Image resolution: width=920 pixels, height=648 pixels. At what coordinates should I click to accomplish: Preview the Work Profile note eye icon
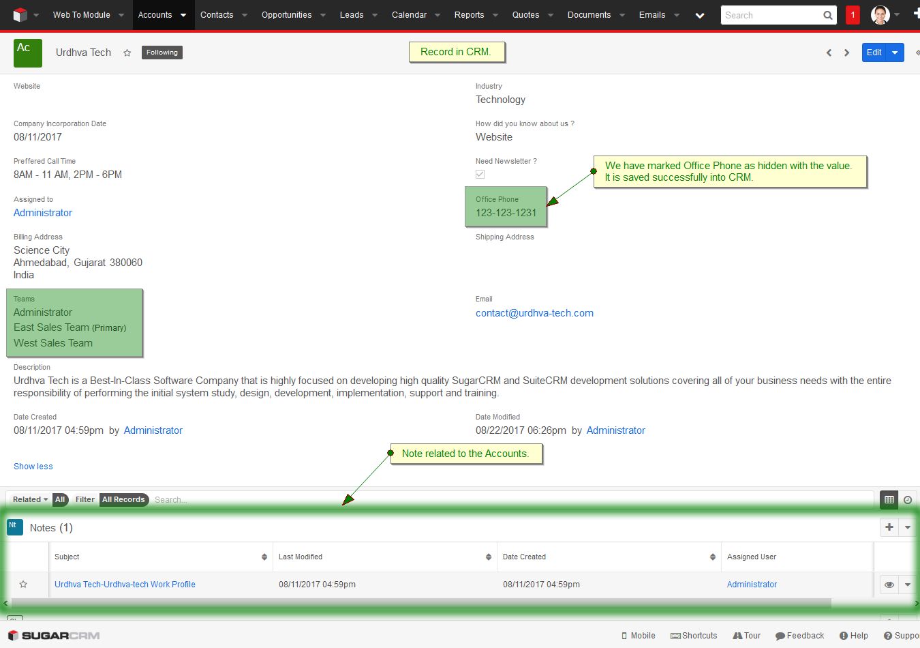tap(889, 585)
